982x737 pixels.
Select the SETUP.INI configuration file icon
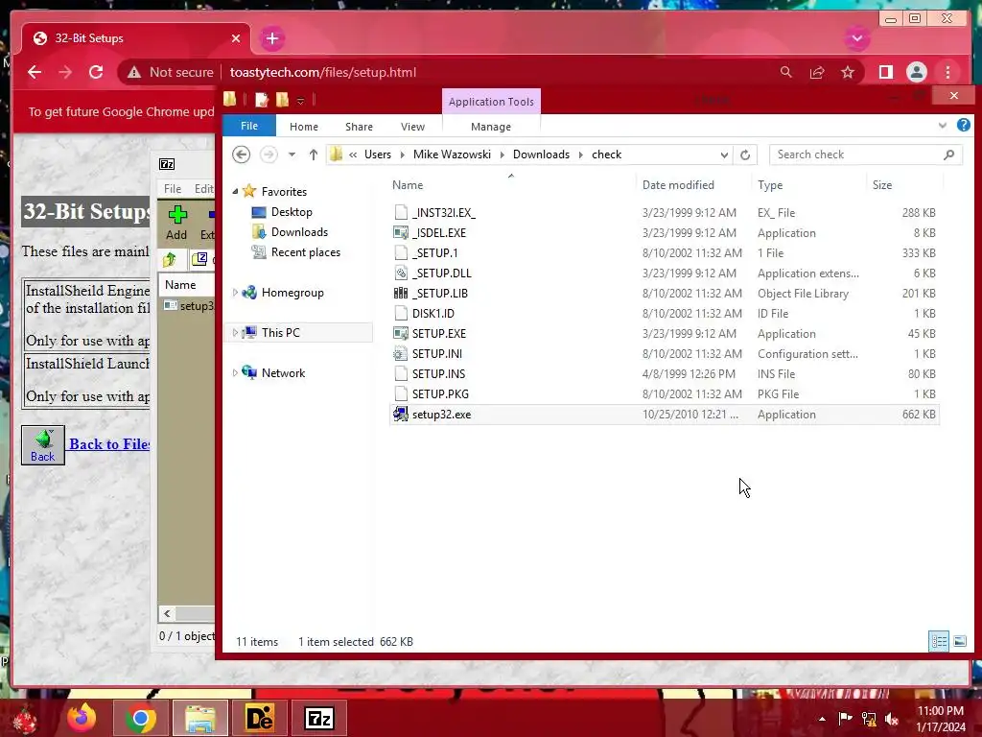[401, 353]
